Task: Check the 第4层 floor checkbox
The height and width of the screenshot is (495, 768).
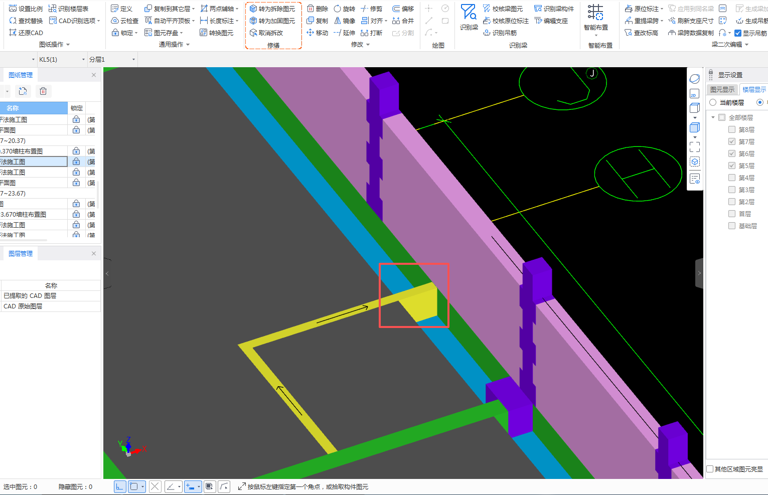Action: 732,178
